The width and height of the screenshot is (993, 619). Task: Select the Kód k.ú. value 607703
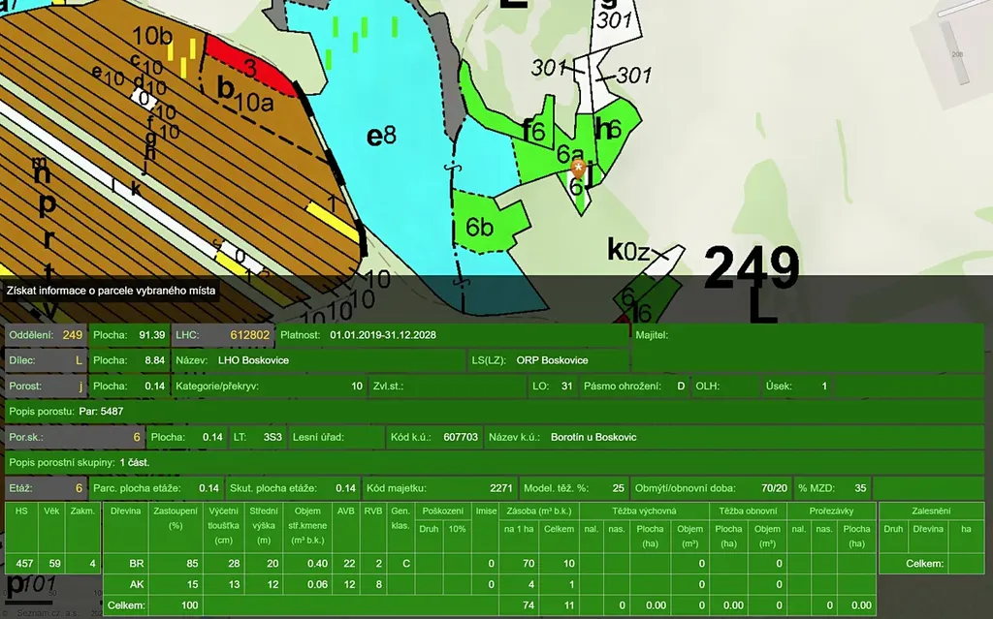click(461, 437)
